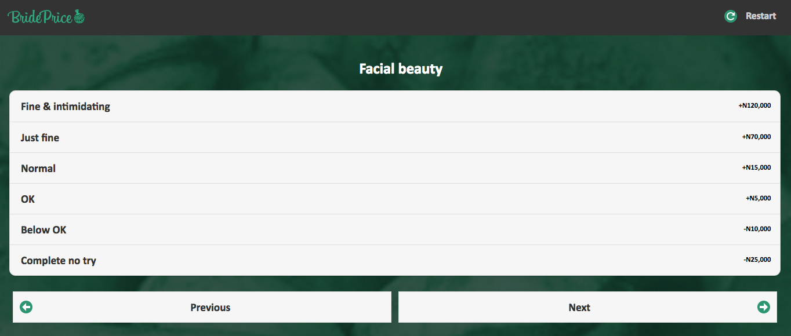Choose the "Just fine" option
The width and height of the screenshot is (791, 336).
(40, 138)
